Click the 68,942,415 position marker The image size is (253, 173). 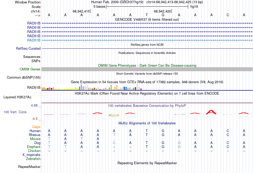pos(81,11)
